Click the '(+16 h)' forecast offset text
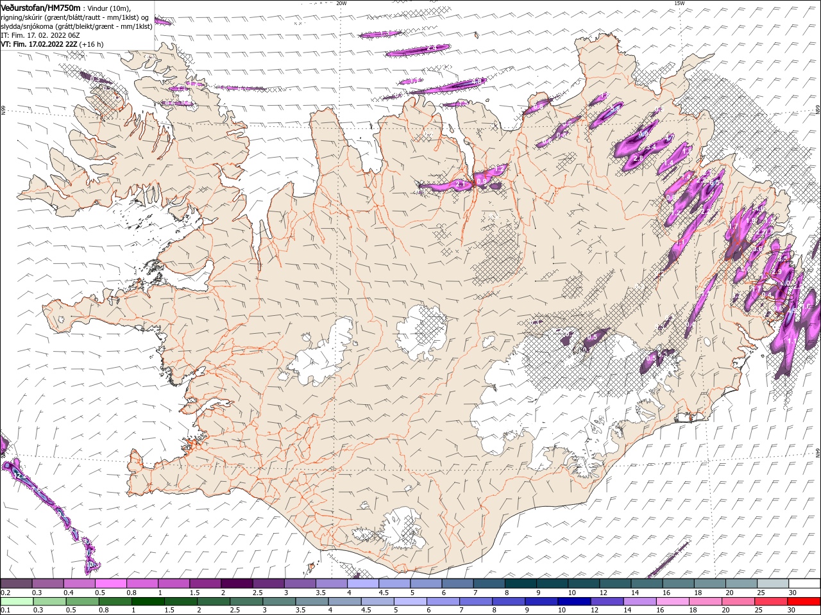 91,44
